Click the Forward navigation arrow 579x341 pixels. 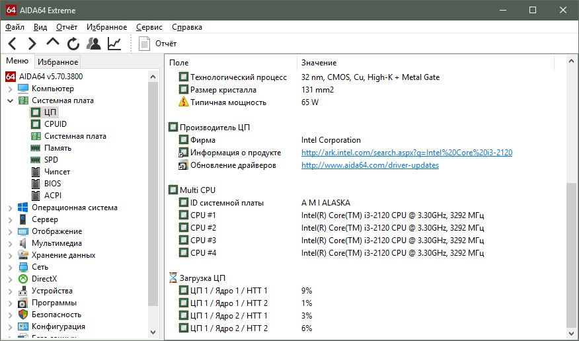point(32,44)
